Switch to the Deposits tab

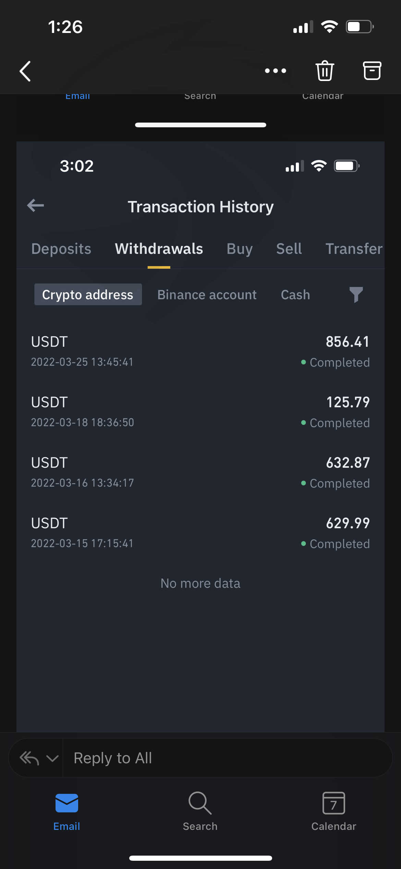(61, 249)
